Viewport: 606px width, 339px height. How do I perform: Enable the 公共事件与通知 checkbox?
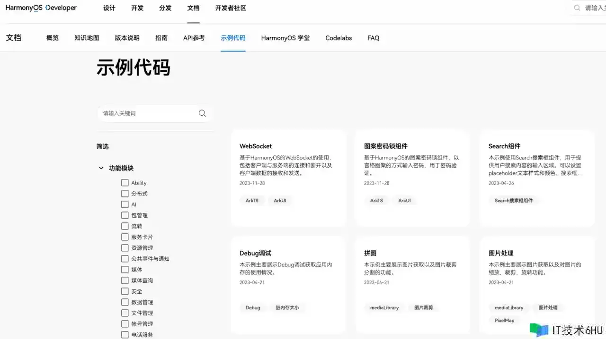[125, 259]
